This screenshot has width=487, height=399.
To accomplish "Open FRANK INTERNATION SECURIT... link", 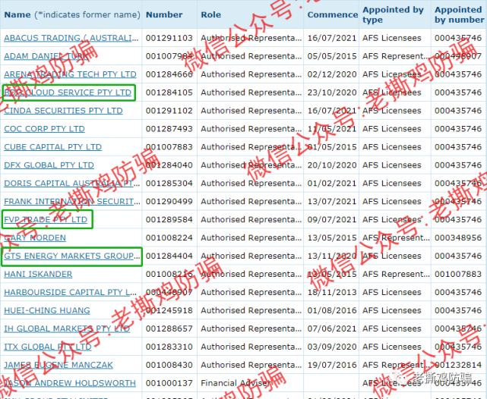I will click(x=72, y=202).
